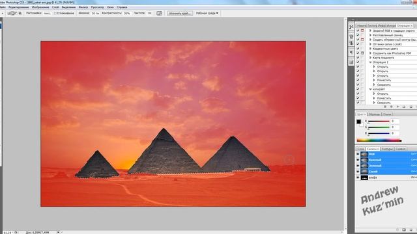Switch to the Слои tab
This screenshot has width=417, height=234.
pos(361,149)
